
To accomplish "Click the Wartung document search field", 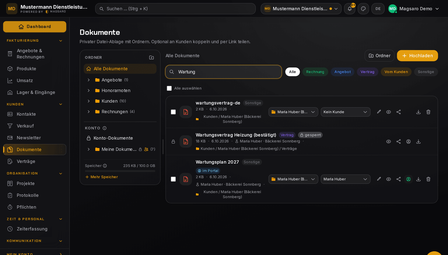I will pos(223,72).
